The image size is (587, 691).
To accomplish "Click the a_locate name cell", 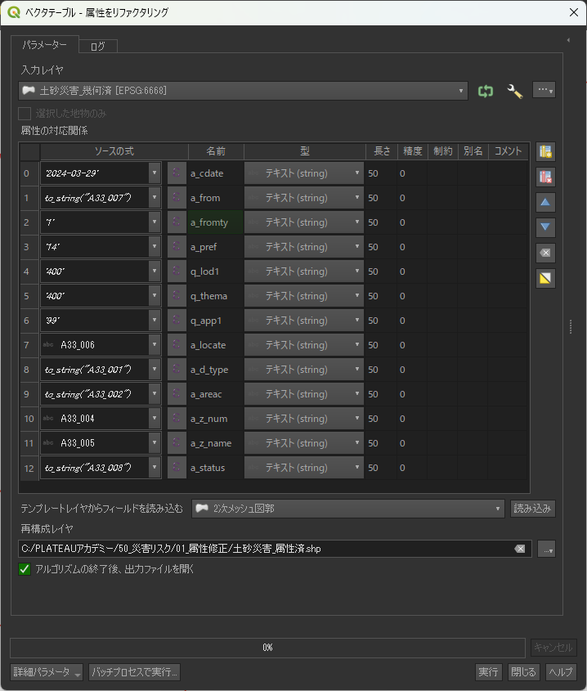I will [x=216, y=345].
